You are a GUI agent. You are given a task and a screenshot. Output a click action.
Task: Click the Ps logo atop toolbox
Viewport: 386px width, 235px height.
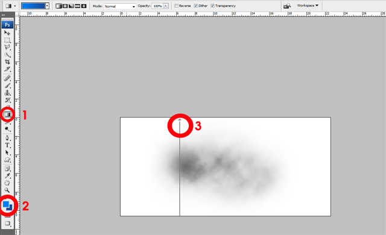click(7, 25)
